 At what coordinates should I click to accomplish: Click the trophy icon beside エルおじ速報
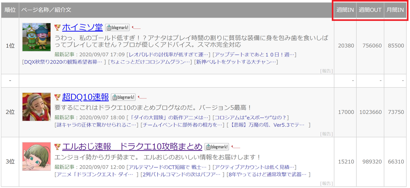pyautogui.click(x=57, y=147)
